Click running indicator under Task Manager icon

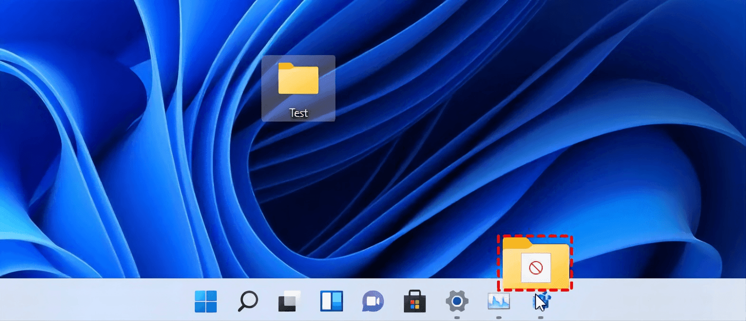[498, 317]
